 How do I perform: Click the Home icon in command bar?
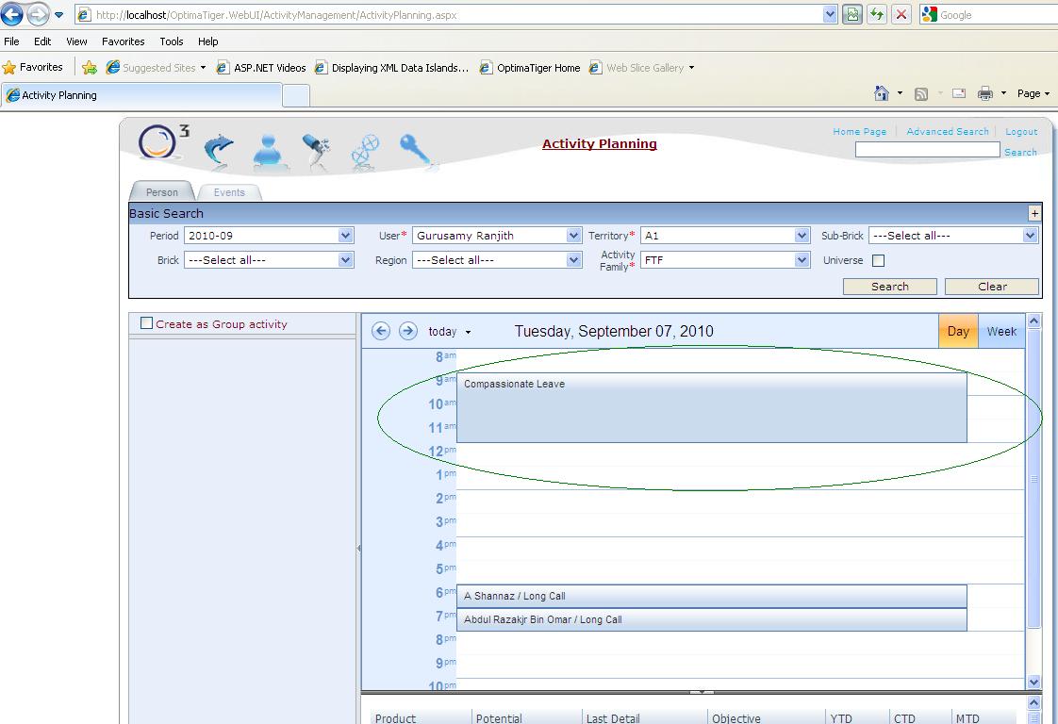point(882,93)
